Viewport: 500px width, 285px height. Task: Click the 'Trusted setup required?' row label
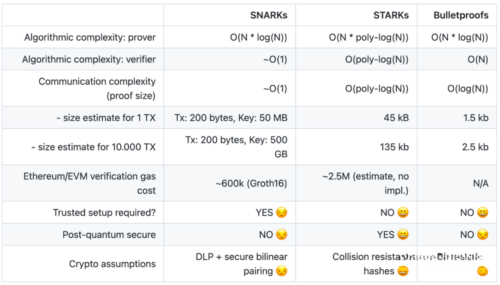click(x=104, y=213)
